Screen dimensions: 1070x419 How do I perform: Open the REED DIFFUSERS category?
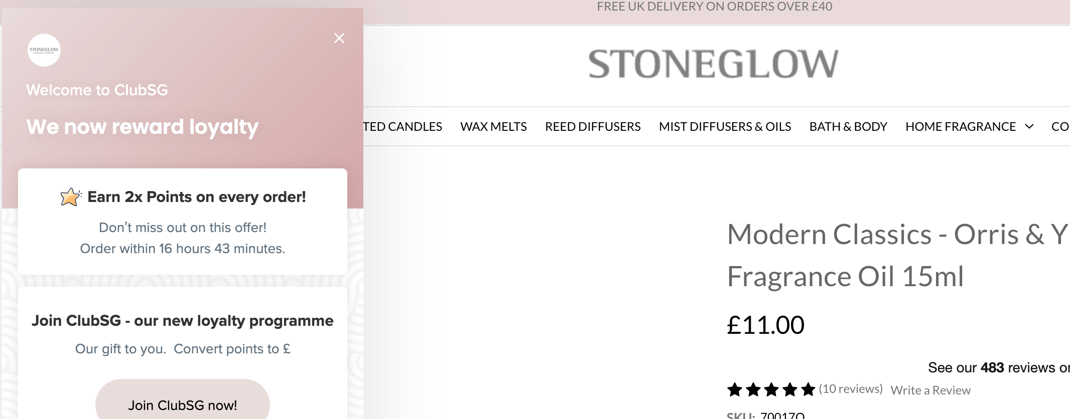[x=593, y=126]
